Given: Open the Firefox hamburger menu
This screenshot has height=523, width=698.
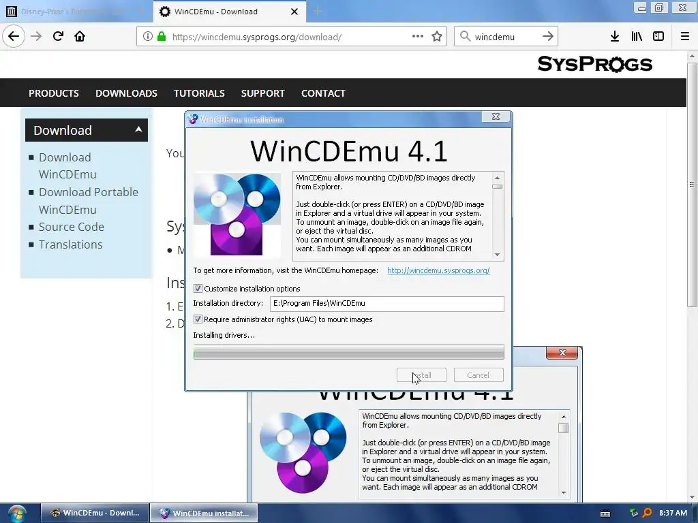Looking at the screenshot, I should 685,37.
